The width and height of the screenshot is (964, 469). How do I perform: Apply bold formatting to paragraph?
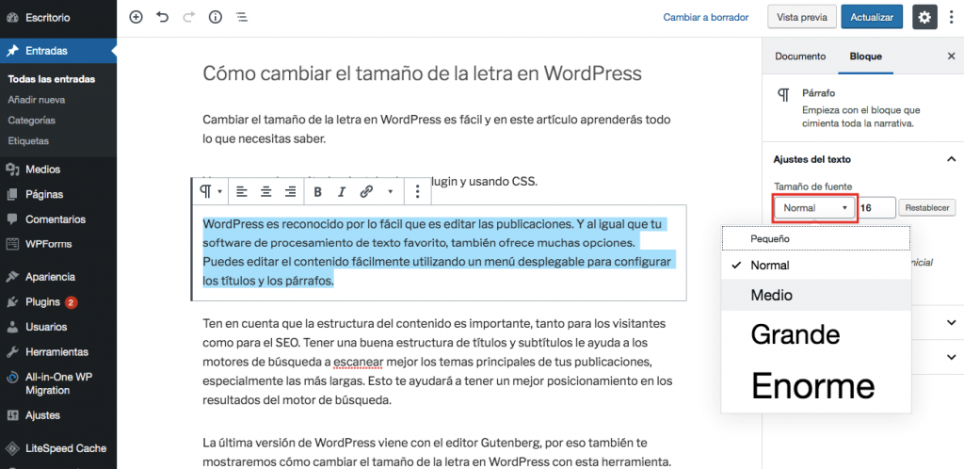pyautogui.click(x=317, y=191)
